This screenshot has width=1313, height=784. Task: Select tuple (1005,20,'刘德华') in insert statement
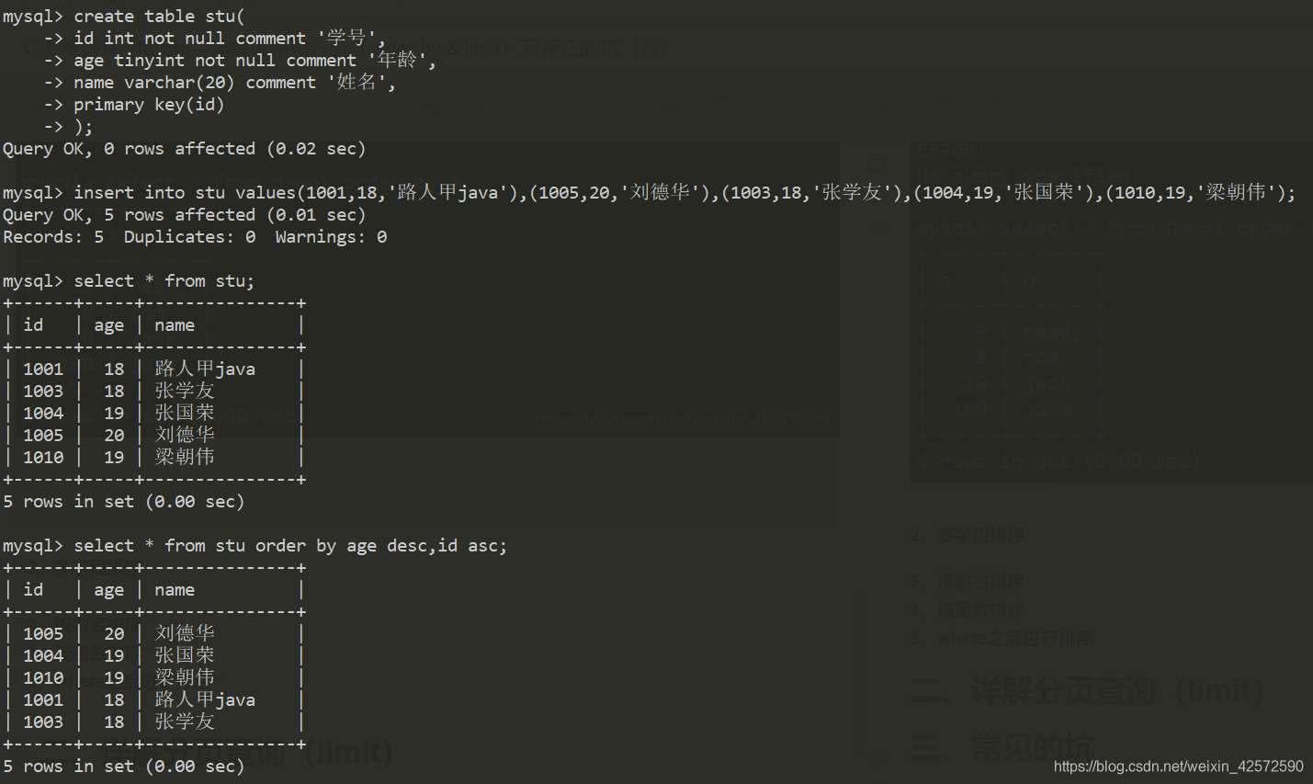tap(625, 193)
